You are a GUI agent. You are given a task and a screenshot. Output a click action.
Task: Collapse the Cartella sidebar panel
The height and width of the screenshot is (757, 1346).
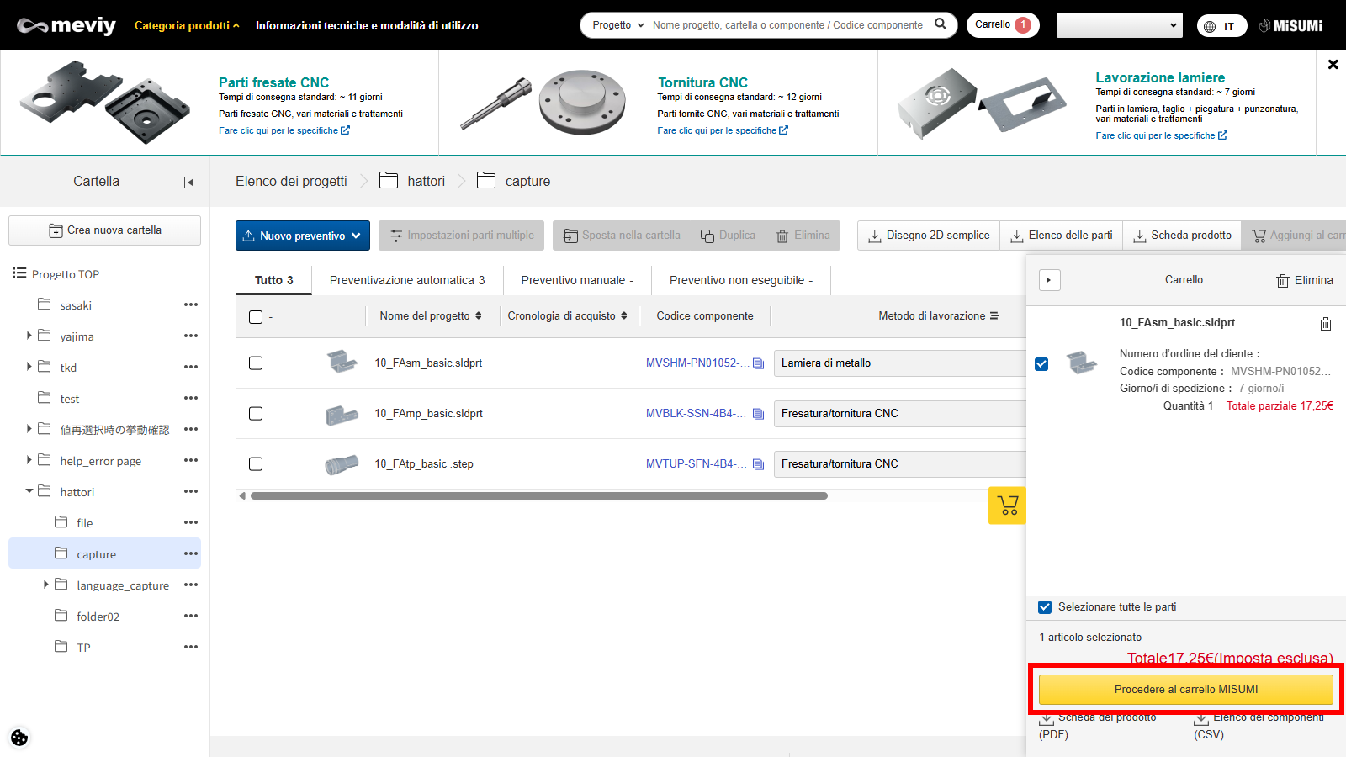(x=188, y=182)
